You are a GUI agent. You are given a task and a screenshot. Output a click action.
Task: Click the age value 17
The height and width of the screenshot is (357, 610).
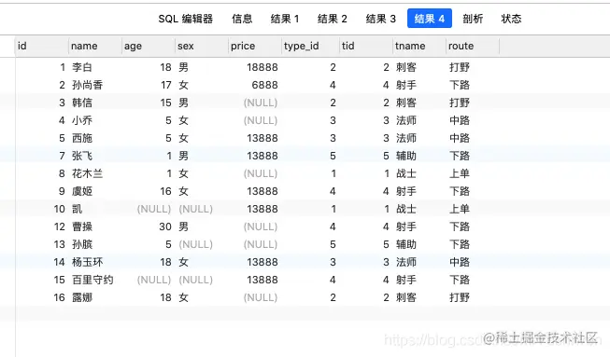166,85
